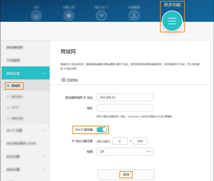Click the question mark help icon
214x181 pixels.
[x=63, y=80]
